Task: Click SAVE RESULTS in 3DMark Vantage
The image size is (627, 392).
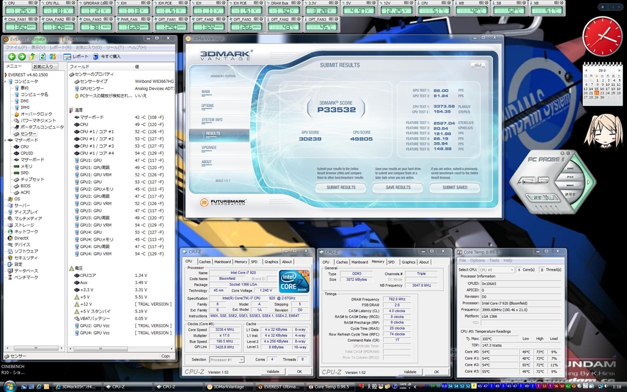Action: pos(398,187)
